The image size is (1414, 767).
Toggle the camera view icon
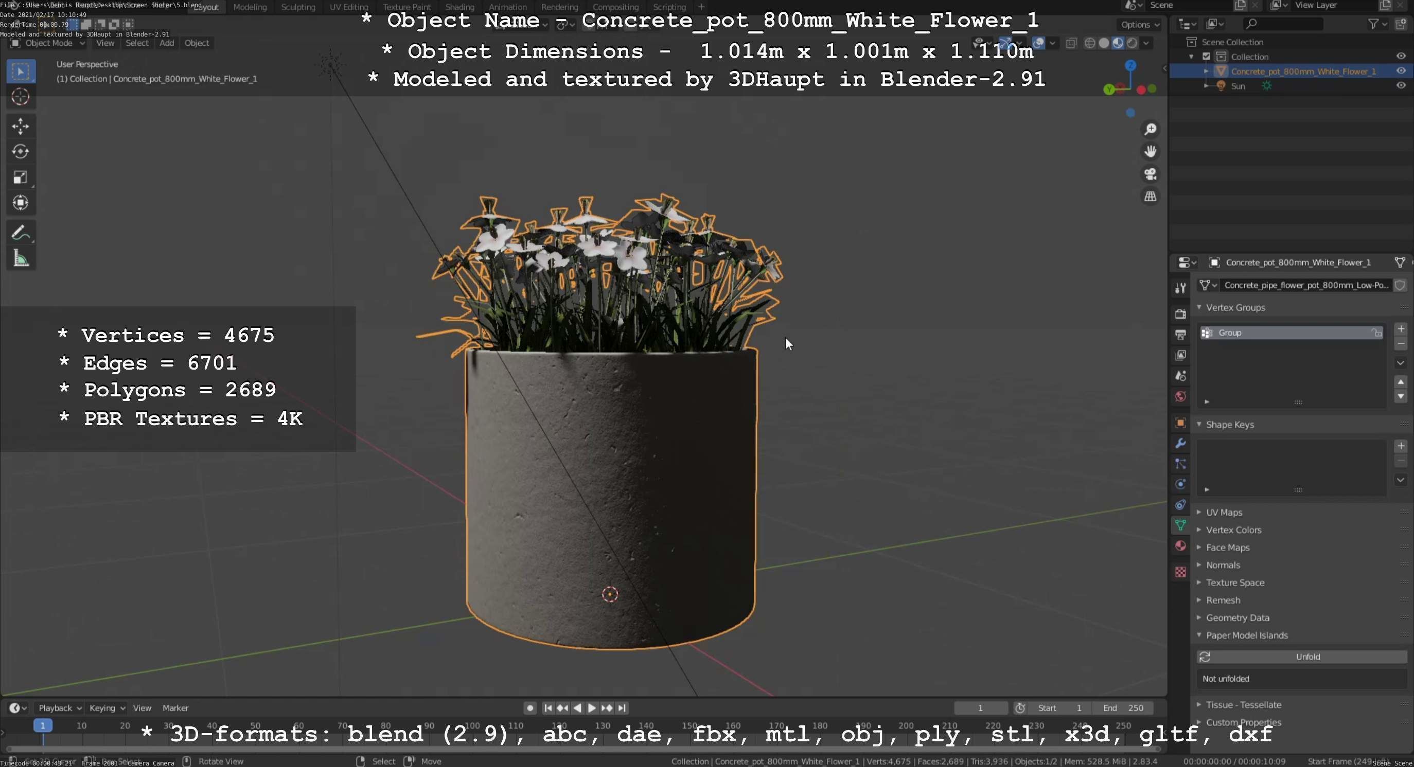[x=1150, y=174]
